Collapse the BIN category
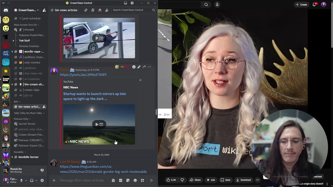This screenshot has width=333, height=187. click(17, 102)
